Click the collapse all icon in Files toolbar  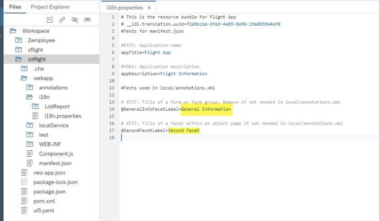click(x=50, y=20)
